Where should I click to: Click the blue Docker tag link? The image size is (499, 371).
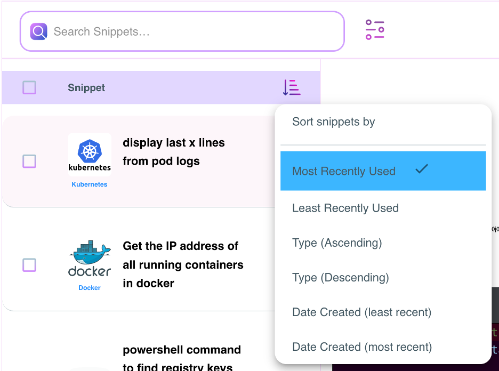tap(90, 288)
